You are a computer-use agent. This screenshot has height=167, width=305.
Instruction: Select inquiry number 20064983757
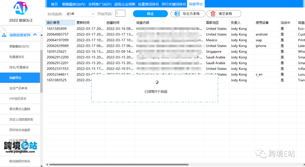[58, 34]
